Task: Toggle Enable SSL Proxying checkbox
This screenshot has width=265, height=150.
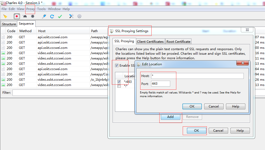Action: click(117, 66)
